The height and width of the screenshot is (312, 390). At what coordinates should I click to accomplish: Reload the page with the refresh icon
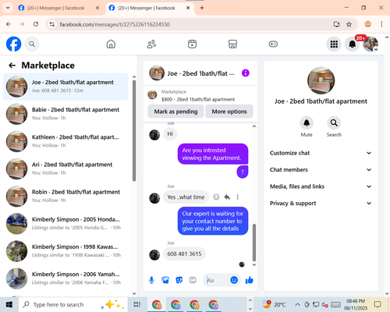point(36,24)
